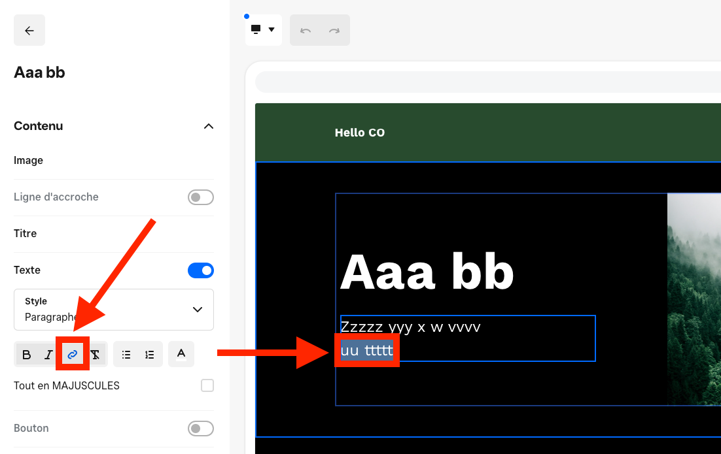Click the highlighted uu ttttt text

pos(367,350)
